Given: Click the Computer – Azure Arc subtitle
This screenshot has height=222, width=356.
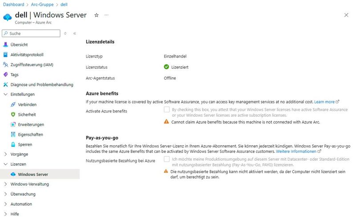Looking at the screenshot, I should click(33, 23).
